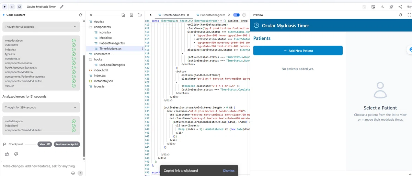412x176 pixels.
Task: Click the new folder icon in explorer
Action: [139, 15]
